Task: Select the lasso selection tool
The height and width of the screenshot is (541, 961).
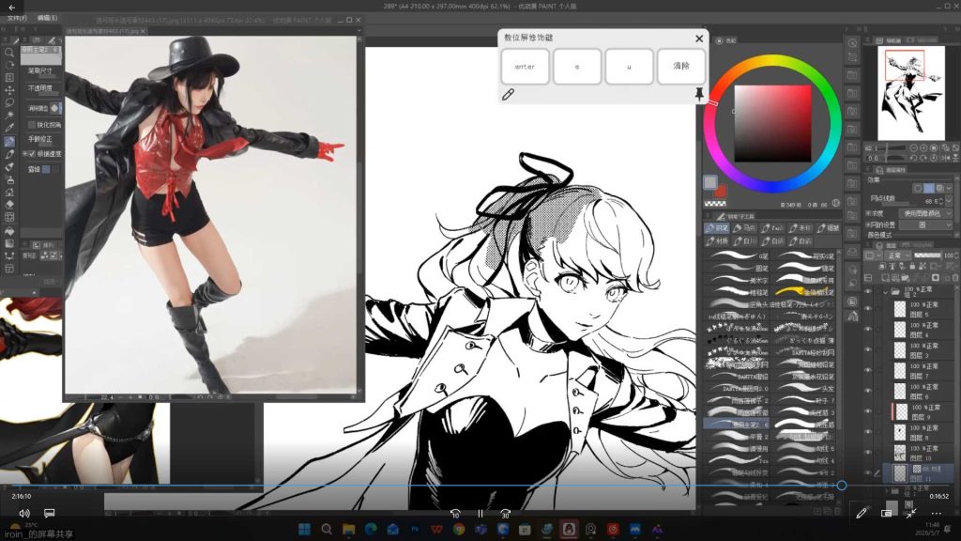Action: click(x=9, y=103)
